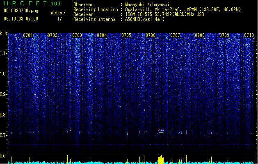
Task: Click the 0705 time marker
Action: click(x=126, y=35)
